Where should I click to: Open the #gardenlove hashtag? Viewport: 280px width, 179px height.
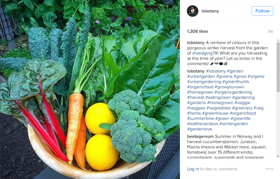(x=199, y=129)
